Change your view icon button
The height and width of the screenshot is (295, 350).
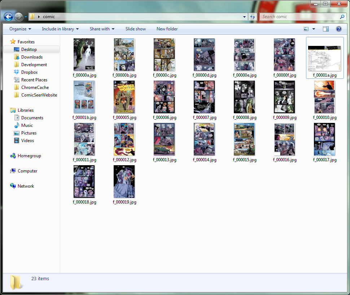[x=306, y=29]
